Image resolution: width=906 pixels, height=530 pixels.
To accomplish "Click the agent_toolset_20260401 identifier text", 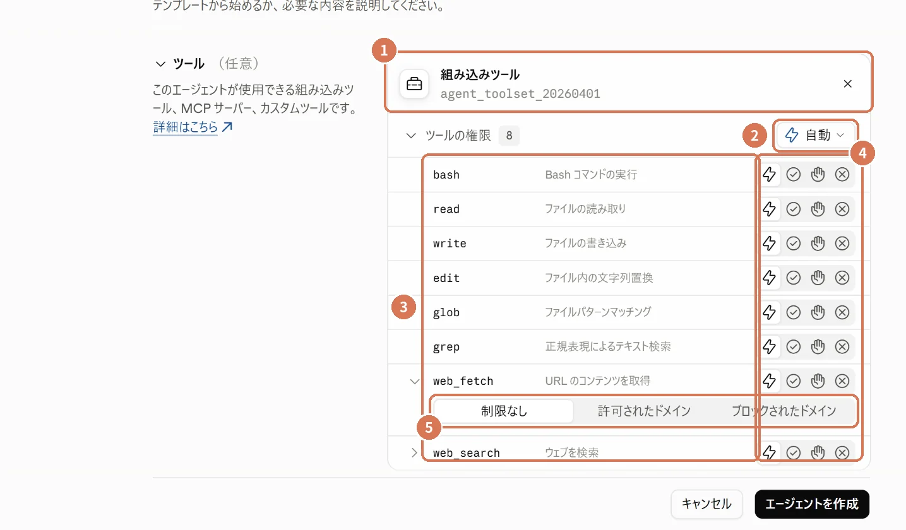I will pyautogui.click(x=520, y=94).
